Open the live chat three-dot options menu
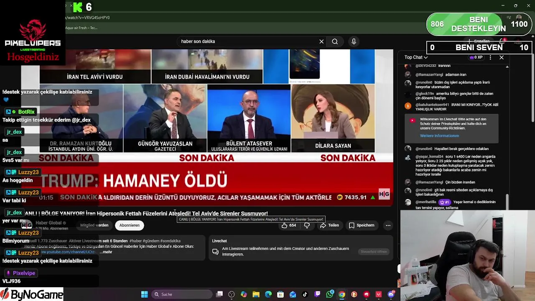 pos(490,57)
